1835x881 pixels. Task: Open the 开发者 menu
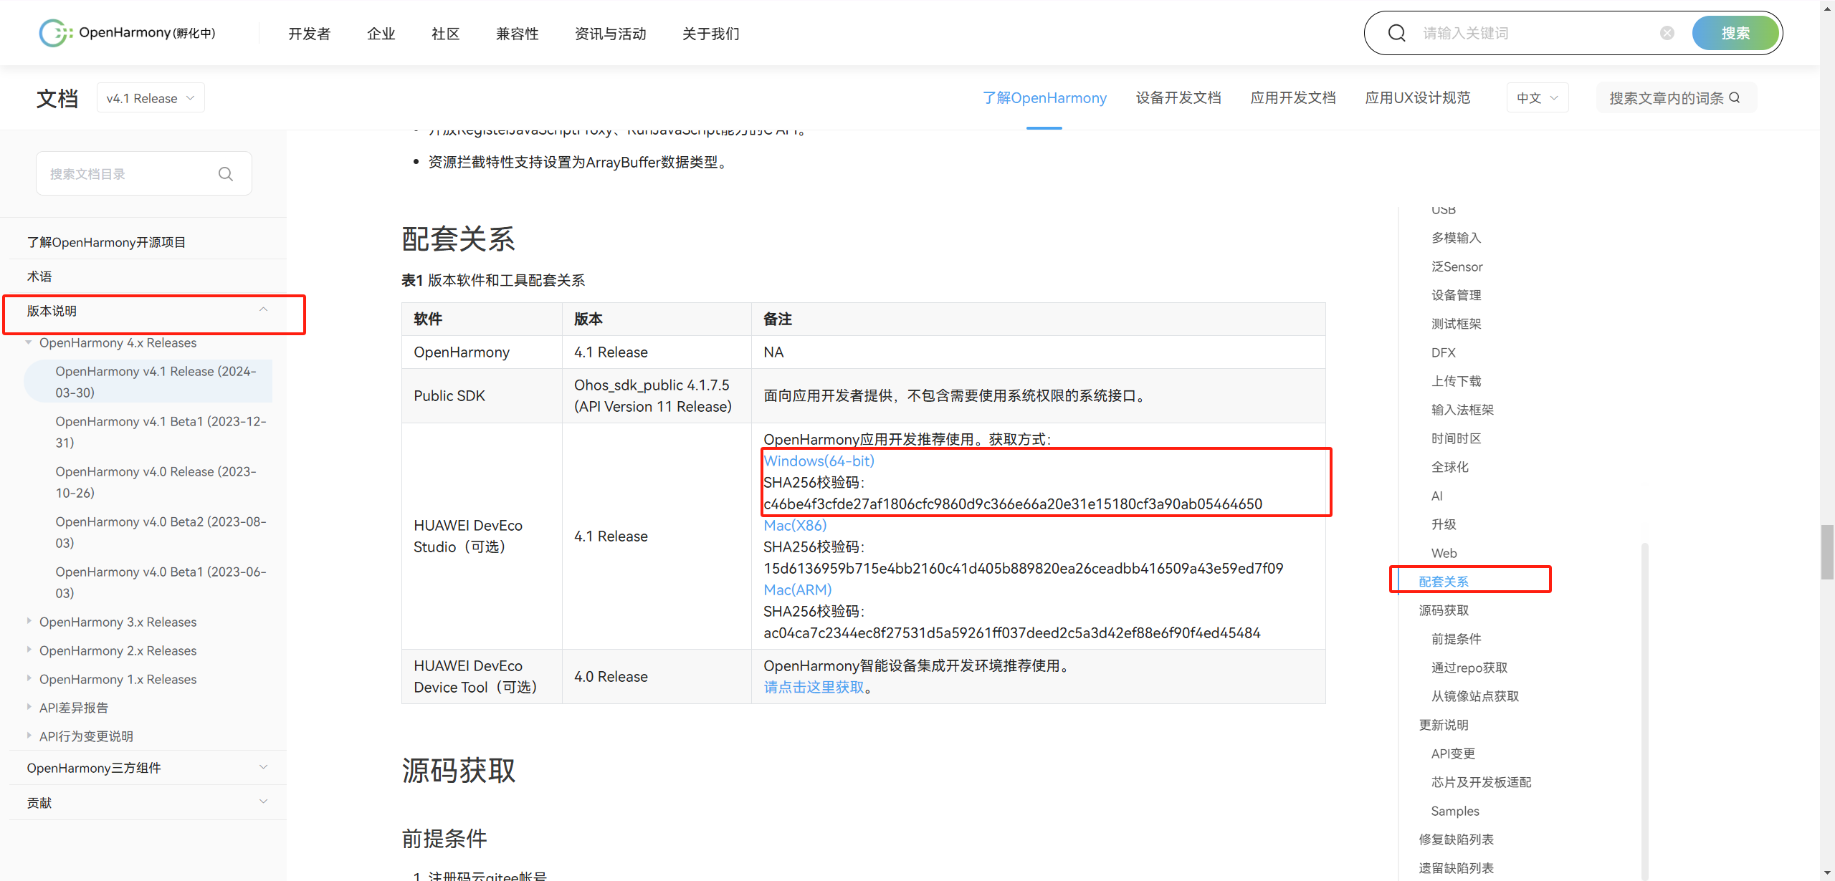(309, 34)
